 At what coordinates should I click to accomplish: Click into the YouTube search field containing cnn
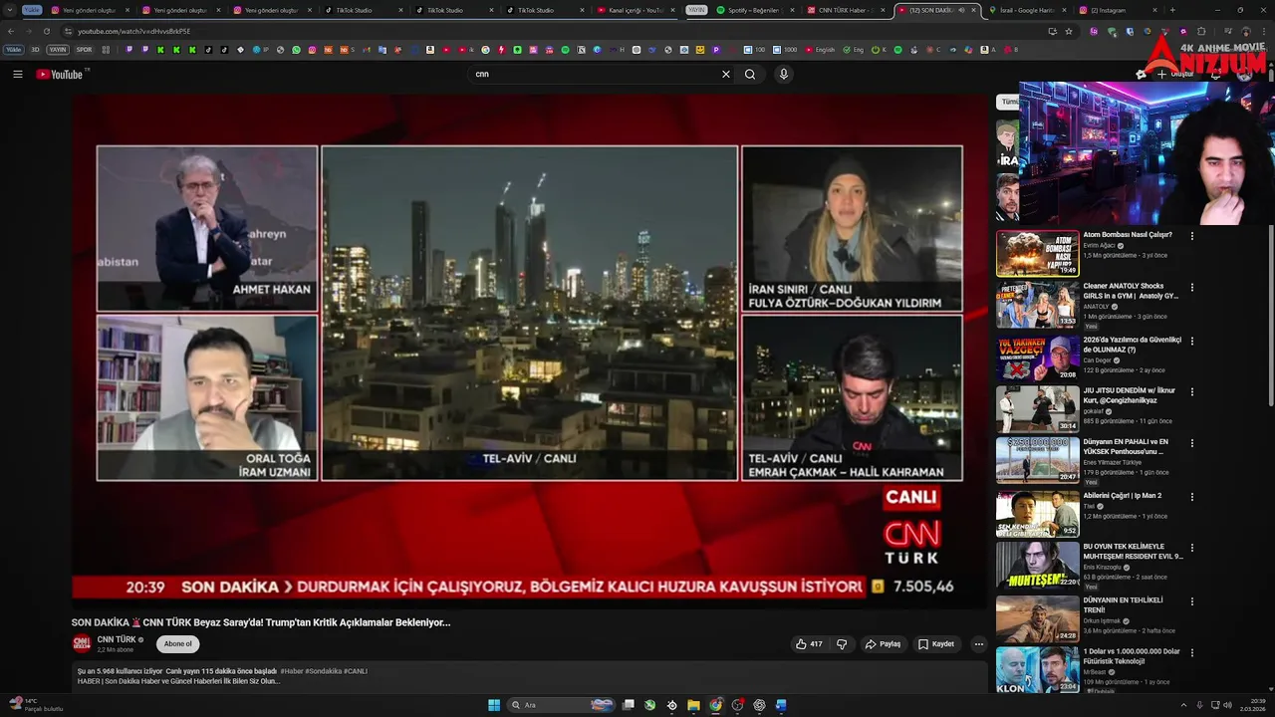(598, 74)
